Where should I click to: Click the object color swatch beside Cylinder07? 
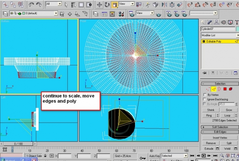point(237,29)
